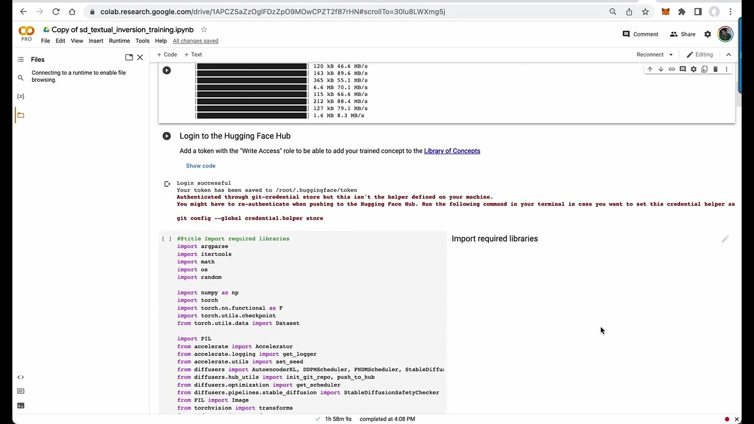Viewport: 754px width, 424px height.
Task: Open browser home page
Action: pyautogui.click(x=72, y=11)
